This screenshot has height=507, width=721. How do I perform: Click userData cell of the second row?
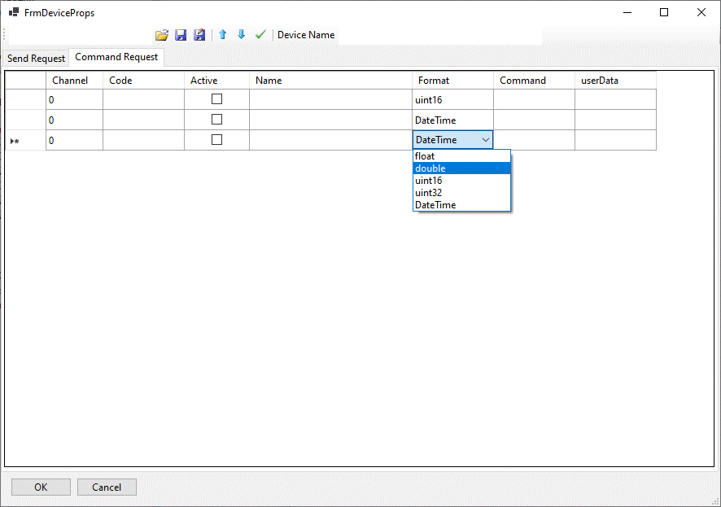pos(616,120)
